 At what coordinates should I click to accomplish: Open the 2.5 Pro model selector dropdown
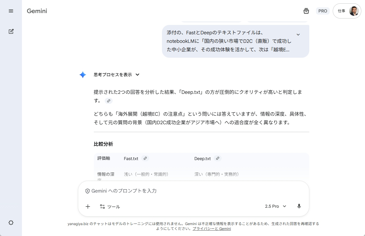tap(276, 206)
